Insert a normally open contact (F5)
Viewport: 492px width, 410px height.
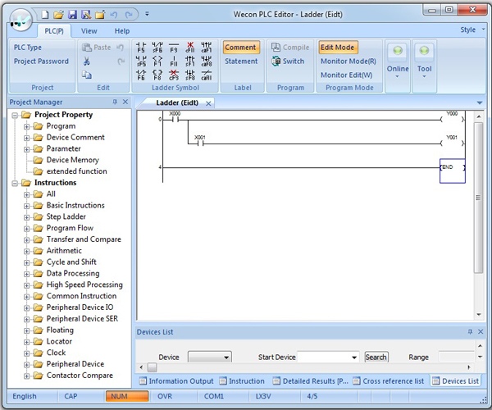(141, 48)
